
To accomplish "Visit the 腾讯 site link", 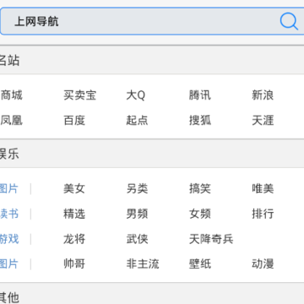I will click(x=200, y=95).
